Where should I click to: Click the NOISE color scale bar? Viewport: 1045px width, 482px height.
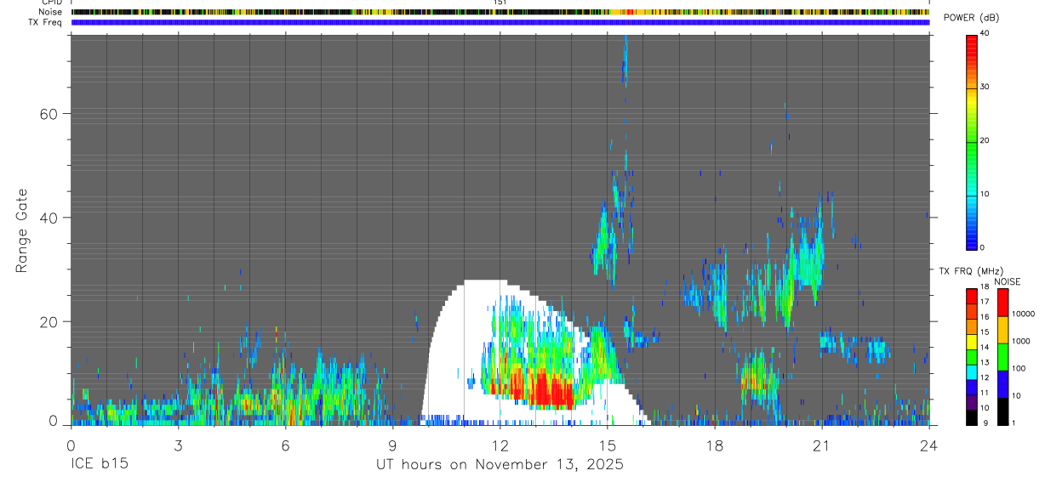(x=1003, y=357)
